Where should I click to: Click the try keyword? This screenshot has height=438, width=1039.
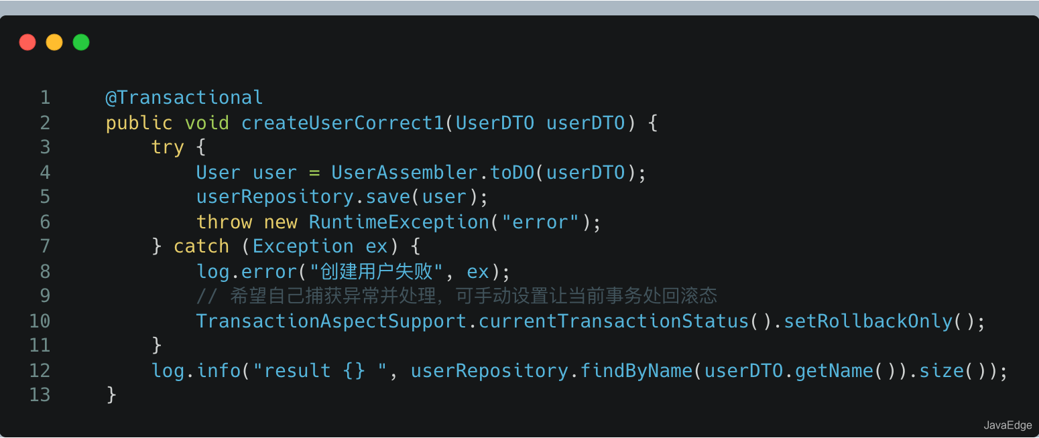168,147
